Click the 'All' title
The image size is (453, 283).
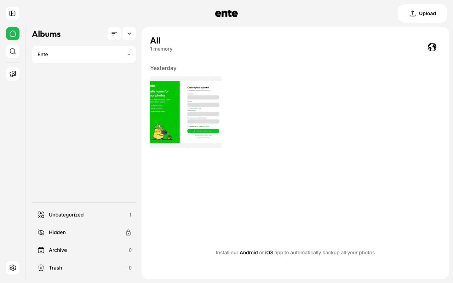[155, 40]
